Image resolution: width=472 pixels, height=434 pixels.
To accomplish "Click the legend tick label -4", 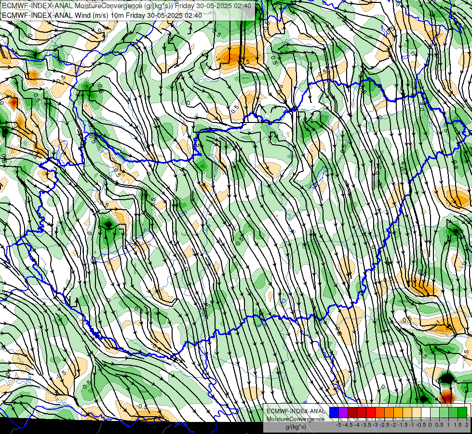I will click(357, 425).
